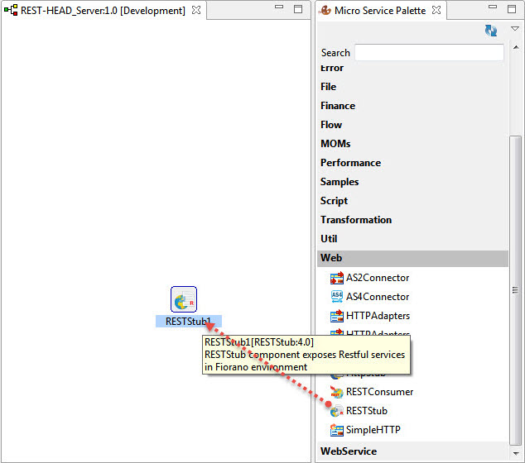Click the RESTConsumer icon in palette
The image size is (525, 463).
336,392
